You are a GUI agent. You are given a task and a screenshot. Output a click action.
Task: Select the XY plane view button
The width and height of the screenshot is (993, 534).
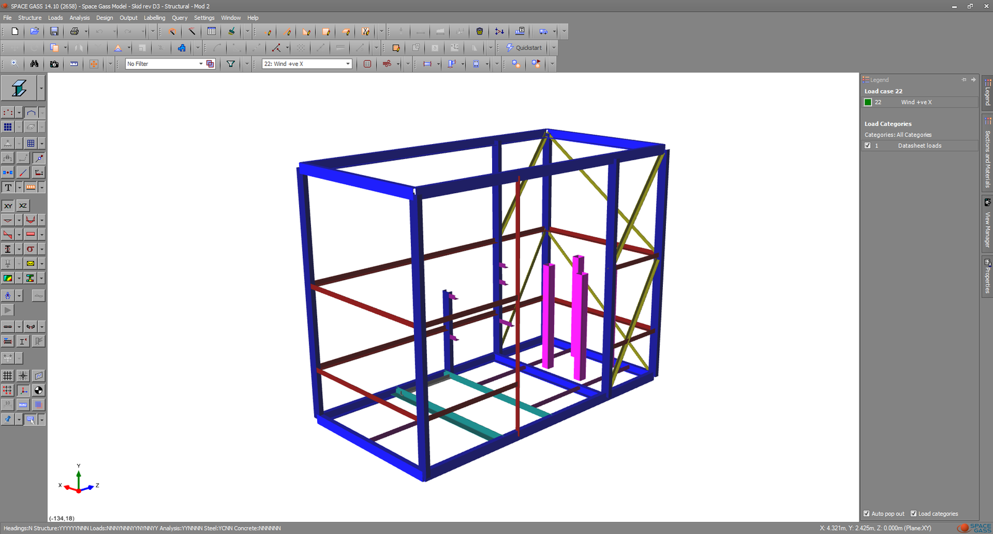point(8,206)
